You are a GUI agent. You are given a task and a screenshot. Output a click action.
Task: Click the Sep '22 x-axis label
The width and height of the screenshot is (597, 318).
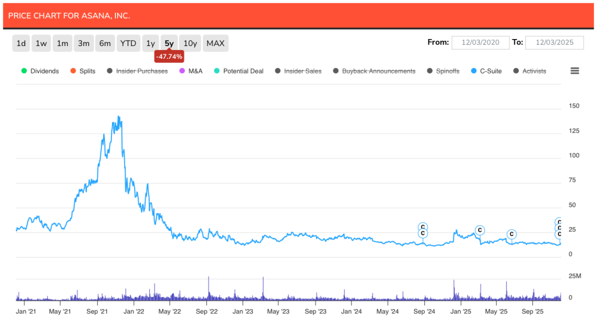207,311
